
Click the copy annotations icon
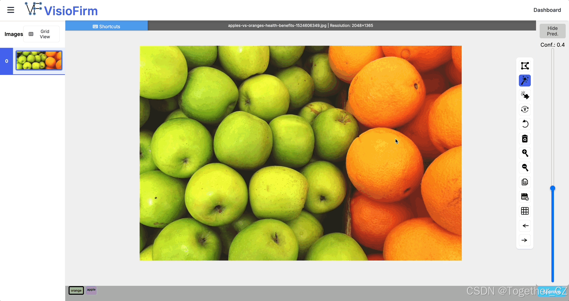[525, 182]
